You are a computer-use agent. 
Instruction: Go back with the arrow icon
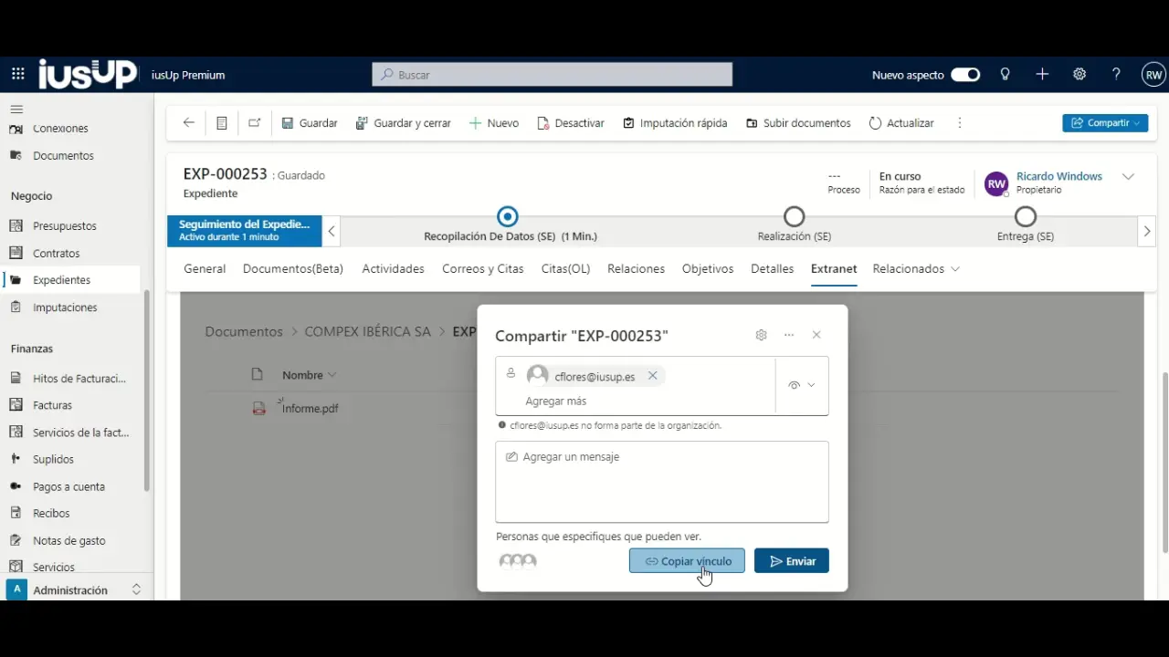click(189, 123)
